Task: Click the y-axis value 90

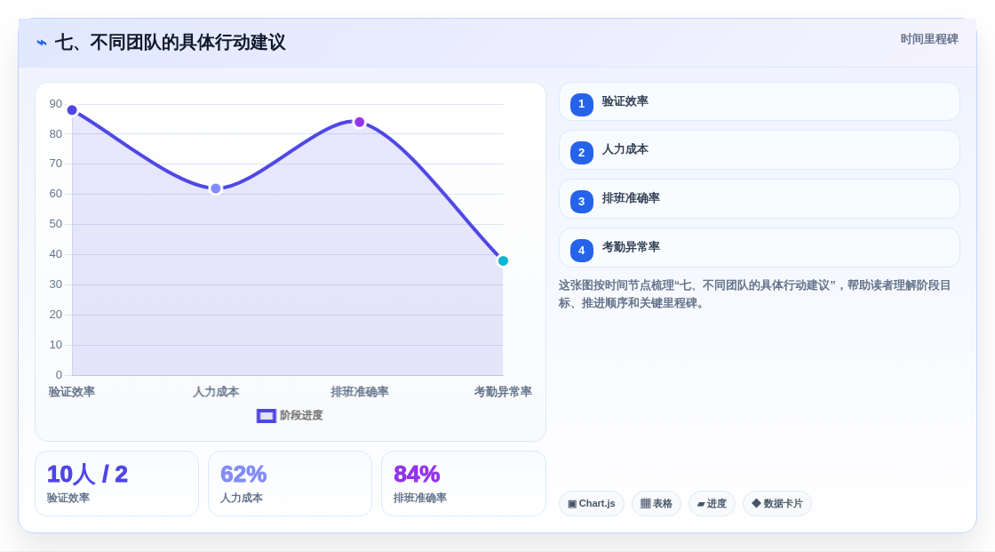Action: click(56, 103)
